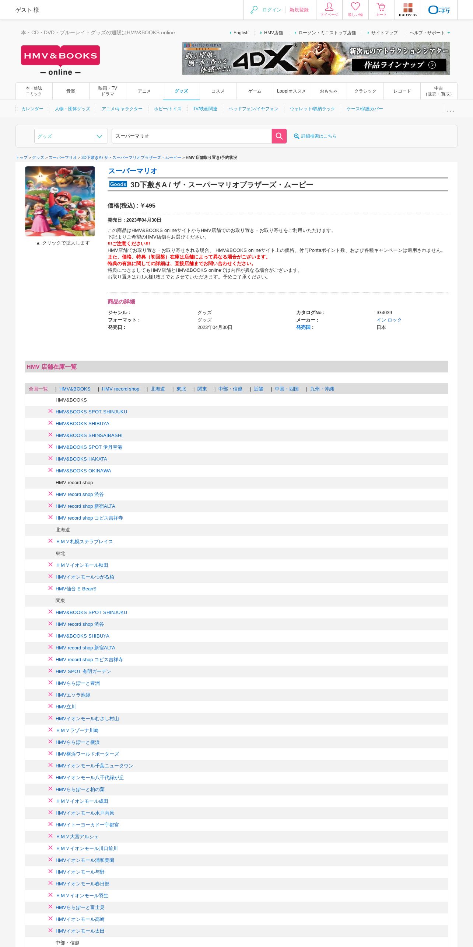This screenshot has width=473, height=947.
Task: Open HMV&BOOKS SHINSAIBASHI store link
Action: pos(89,436)
